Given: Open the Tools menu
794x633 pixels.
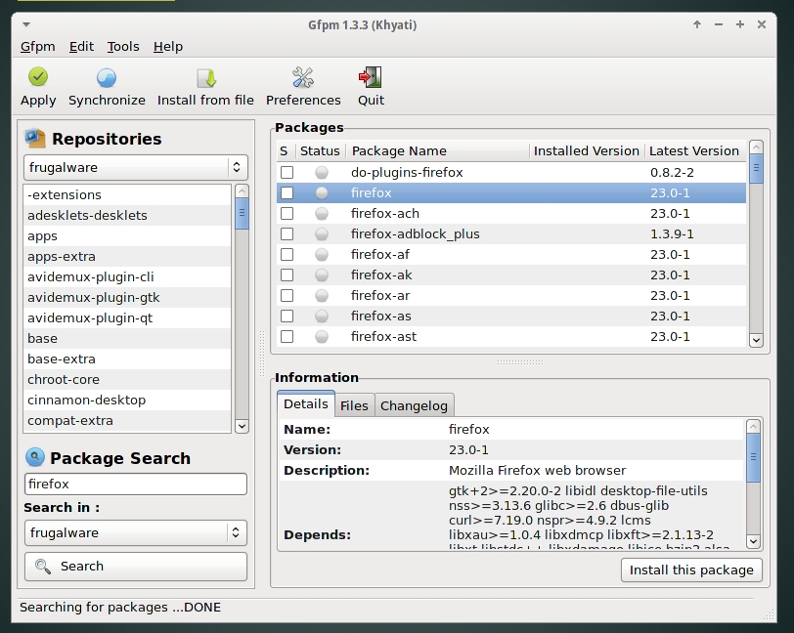Looking at the screenshot, I should (x=123, y=47).
